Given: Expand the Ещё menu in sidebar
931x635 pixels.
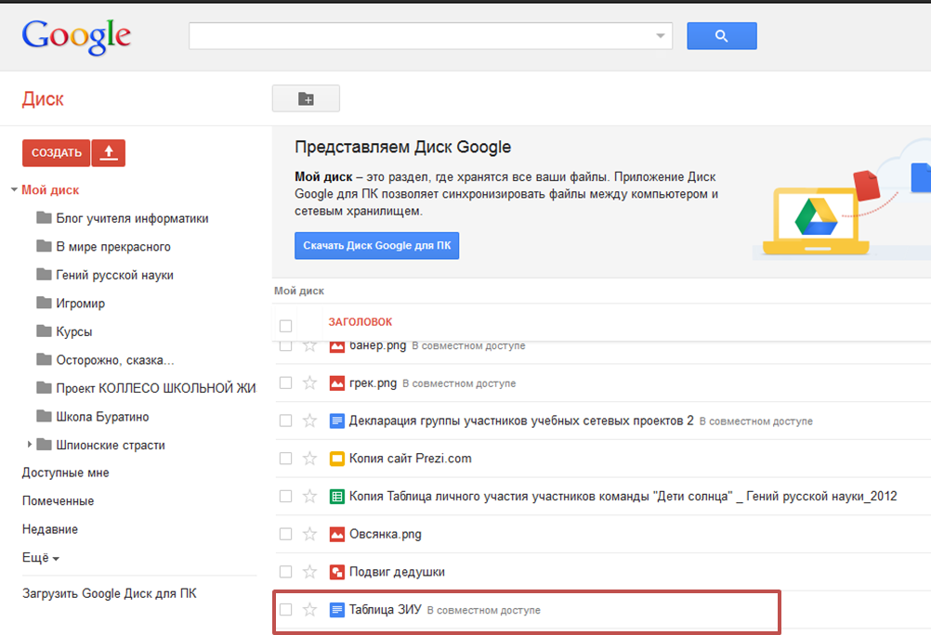Looking at the screenshot, I should 41,558.
